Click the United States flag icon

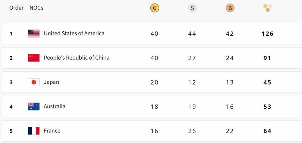[x=34, y=33]
